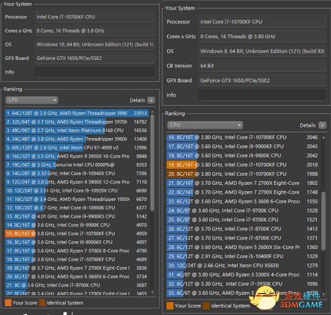This screenshot has width=331, height=315.
Task: Select Core i5-10400F row scoring 1329
Action: [243, 256]
